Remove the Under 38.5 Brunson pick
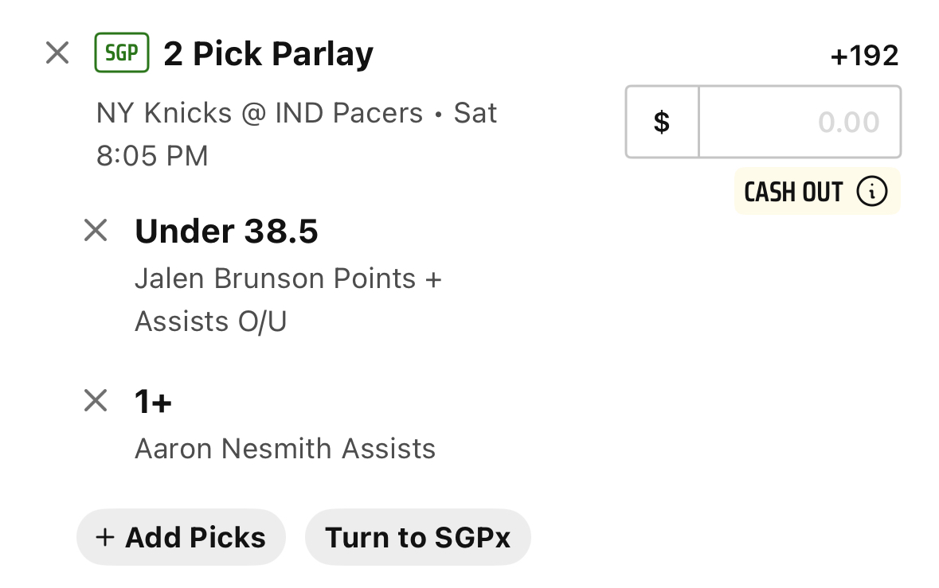This screenshot has height=588, width=939. (96, 230)
